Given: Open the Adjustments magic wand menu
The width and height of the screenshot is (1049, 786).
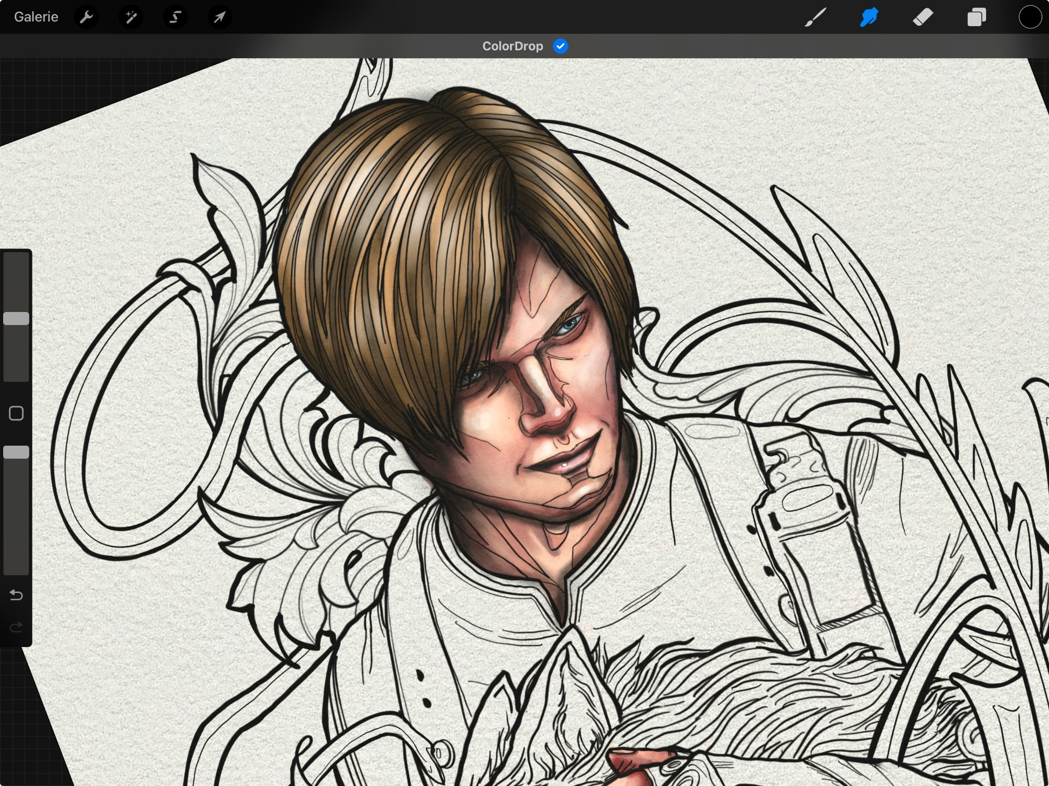Looking at the screenshot, I should [x=131, y=17].
